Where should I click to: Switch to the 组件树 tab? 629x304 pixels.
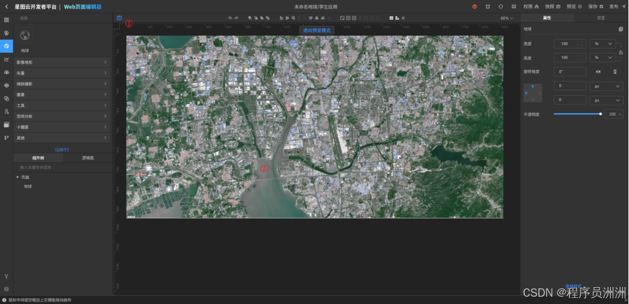point(39,158)
